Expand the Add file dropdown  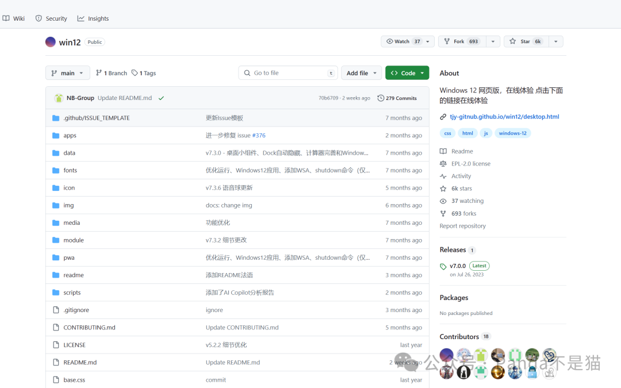pyautogui.click(x=361, y=73)
